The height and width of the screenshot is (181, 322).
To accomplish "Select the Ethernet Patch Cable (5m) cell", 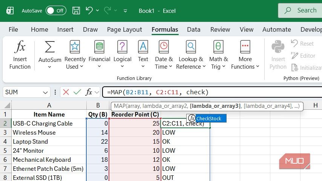I will tap(49, 169).
